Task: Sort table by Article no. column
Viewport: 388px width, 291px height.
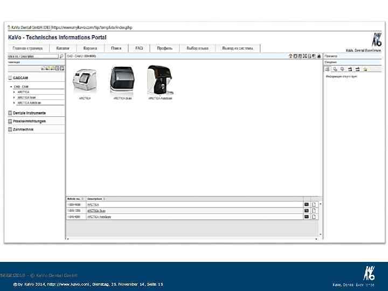Action: [76, 199]
